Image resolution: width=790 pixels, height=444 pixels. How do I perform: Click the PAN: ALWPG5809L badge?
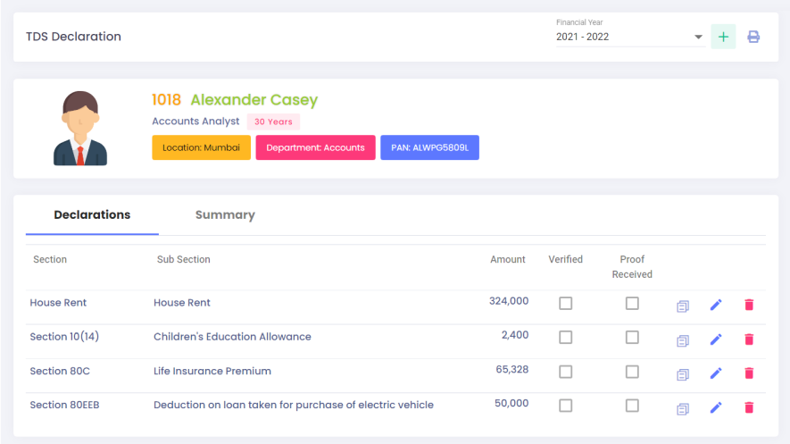click(429, 147)
